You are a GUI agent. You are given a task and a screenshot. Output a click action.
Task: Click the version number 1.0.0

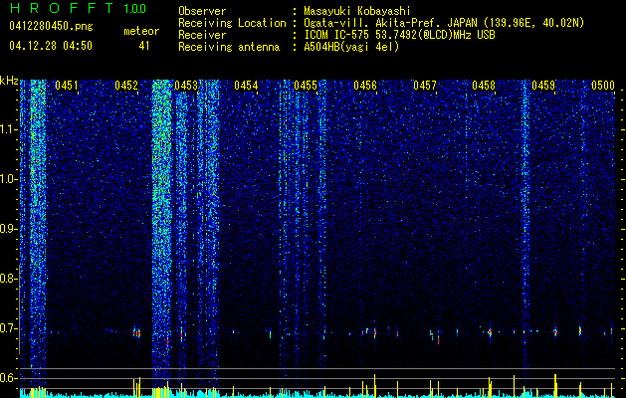click(135, 9)
